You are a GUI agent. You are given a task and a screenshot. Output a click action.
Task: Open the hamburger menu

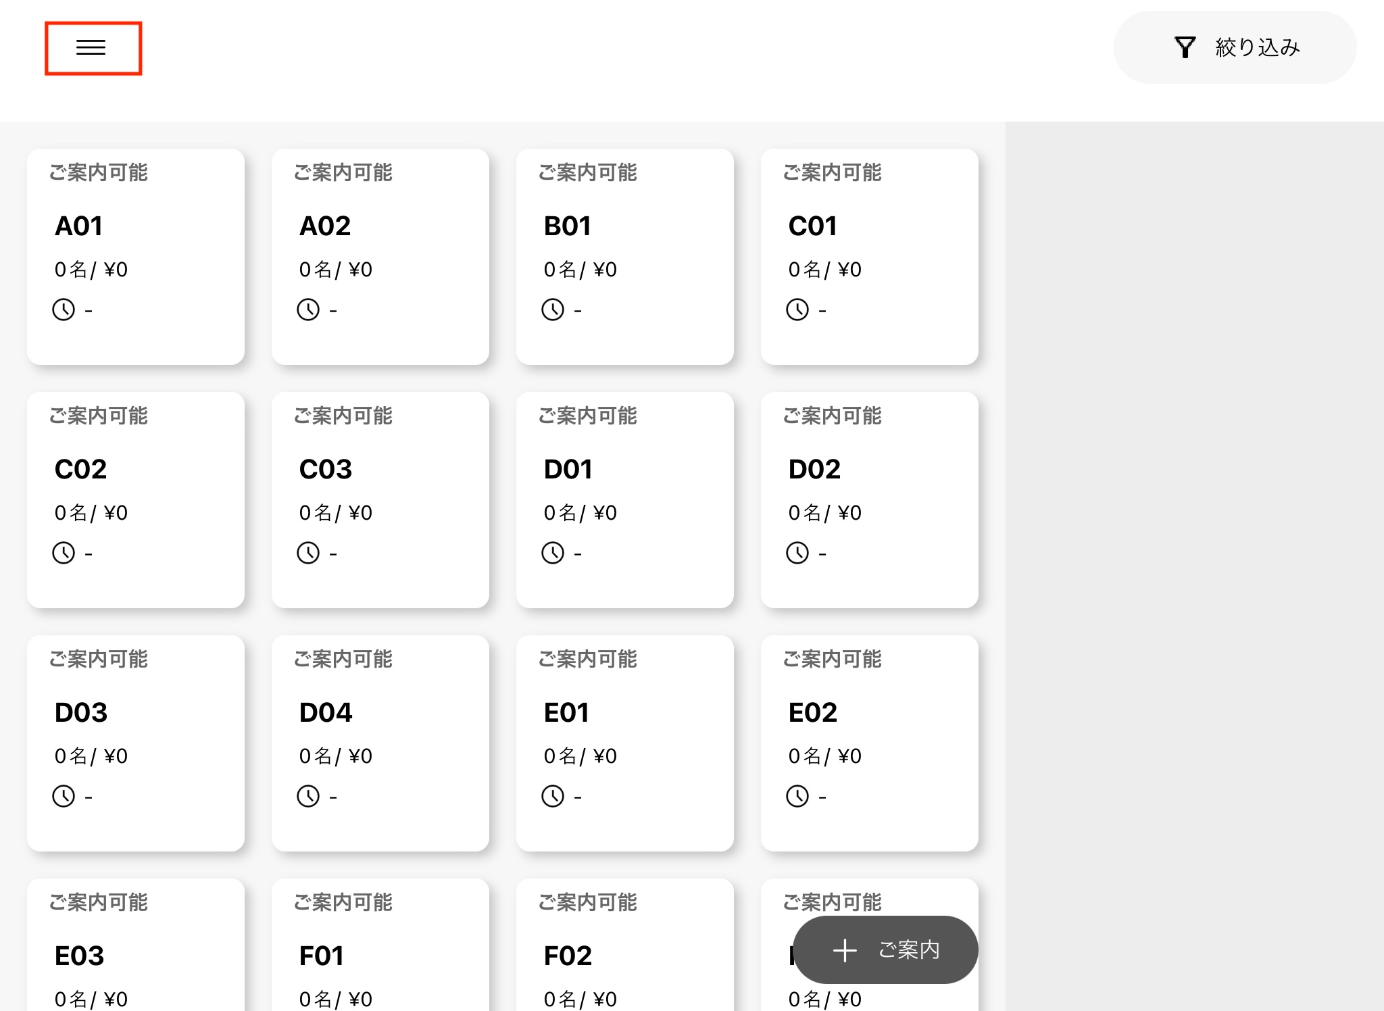91,47
